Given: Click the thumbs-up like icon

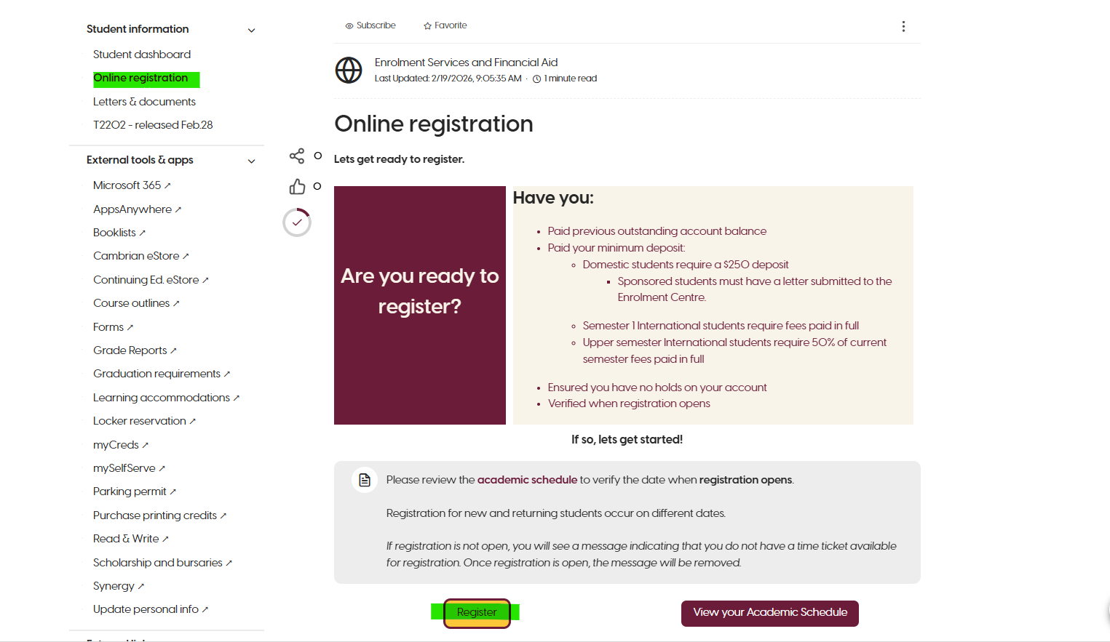Looking at the screenshot, I should [297, 187].
